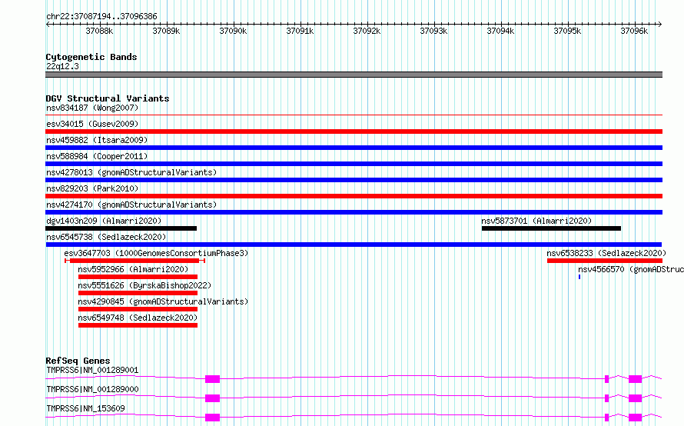The image size is (684, 426).
Task: Select the DGV Structural Variants track title
Action: pos(108,98)
